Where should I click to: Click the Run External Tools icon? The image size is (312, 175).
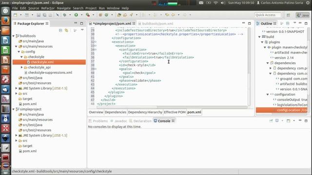tap(88, 15)
